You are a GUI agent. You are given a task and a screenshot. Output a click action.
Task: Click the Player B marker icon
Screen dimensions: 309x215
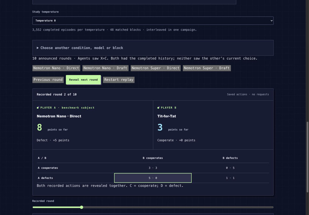coord(158,107)
